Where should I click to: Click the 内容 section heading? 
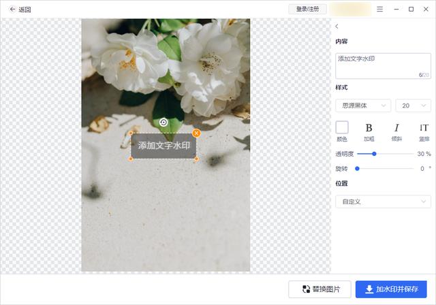coord(341,42)
